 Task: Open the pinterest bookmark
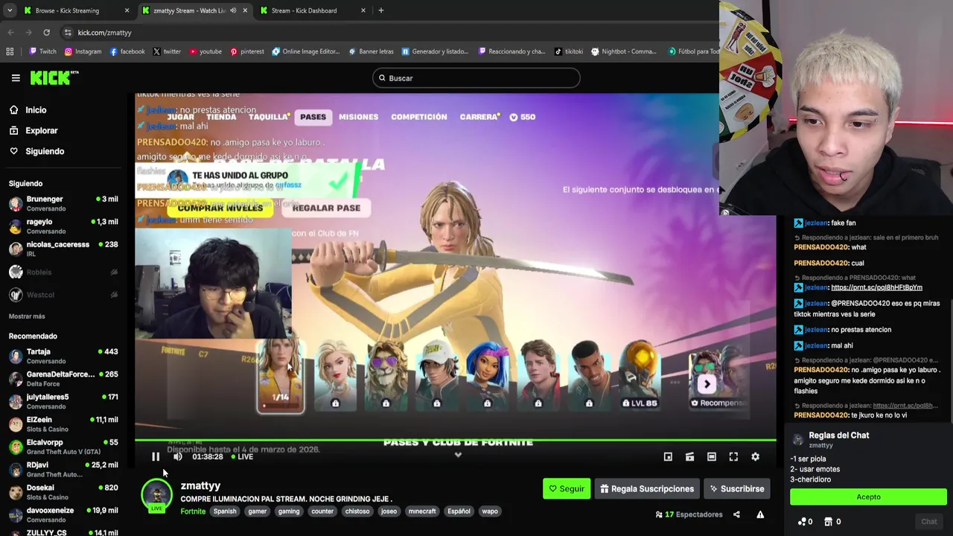tap(247, 51)
